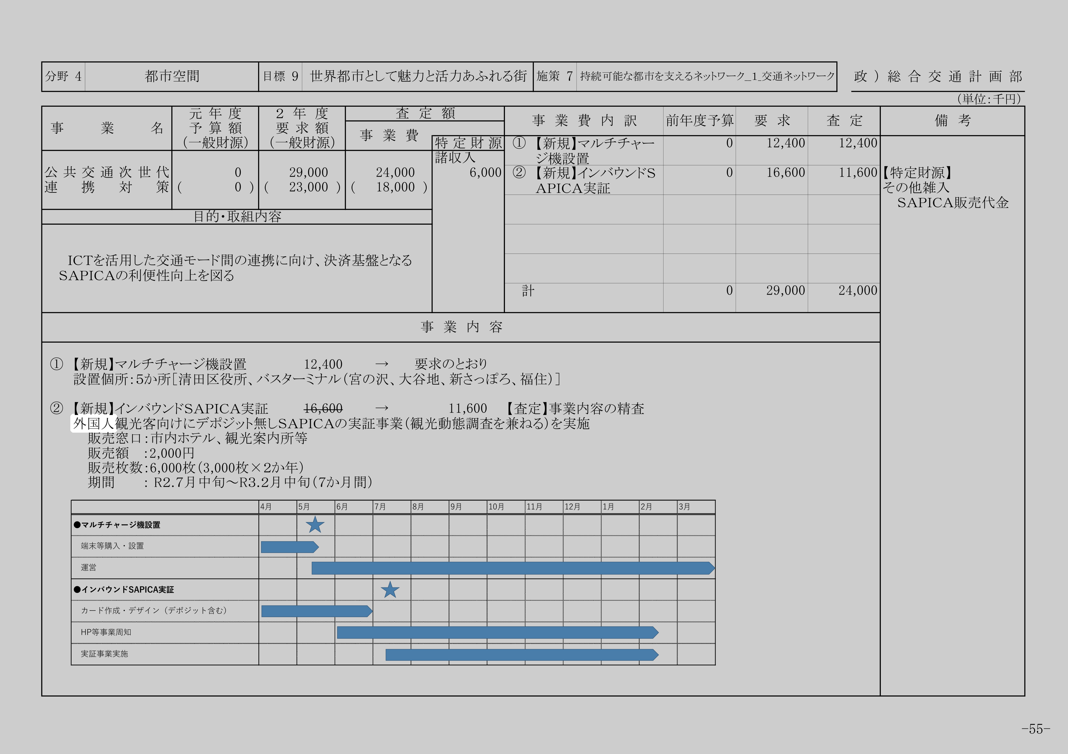Click the 事業内容 section header

point(461,327)
